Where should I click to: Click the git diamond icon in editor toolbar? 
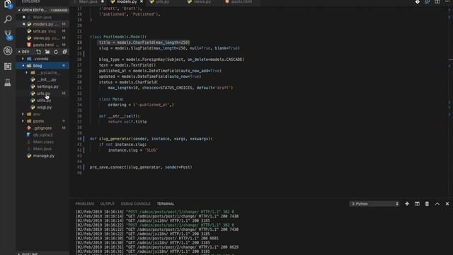(418, 1)
